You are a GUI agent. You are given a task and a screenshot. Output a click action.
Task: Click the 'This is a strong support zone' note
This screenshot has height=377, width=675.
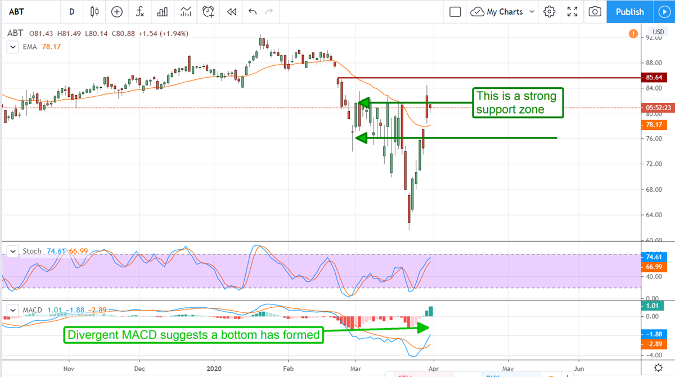click(517, 102)
